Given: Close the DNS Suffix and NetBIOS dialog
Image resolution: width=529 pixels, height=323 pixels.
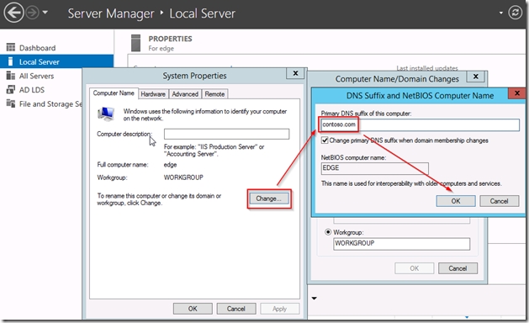Looking at the screenshot, I should pyautogui.click(x=517, y=93).
